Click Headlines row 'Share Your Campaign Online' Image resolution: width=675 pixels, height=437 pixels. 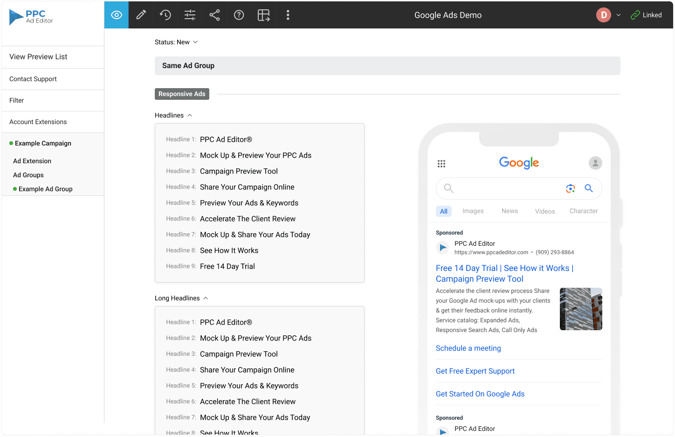coord(247,187)
